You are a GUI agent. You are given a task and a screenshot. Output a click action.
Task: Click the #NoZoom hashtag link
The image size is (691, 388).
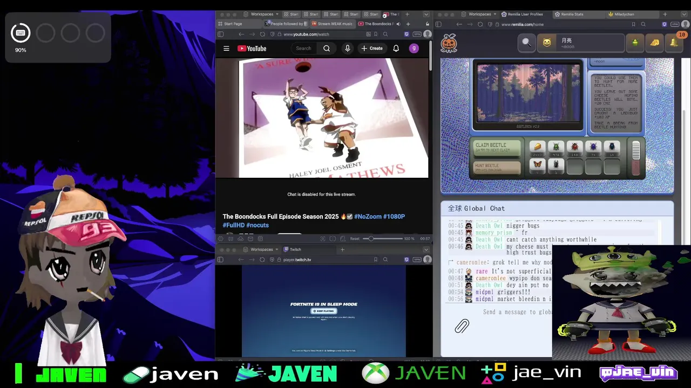tap(368, 217)
